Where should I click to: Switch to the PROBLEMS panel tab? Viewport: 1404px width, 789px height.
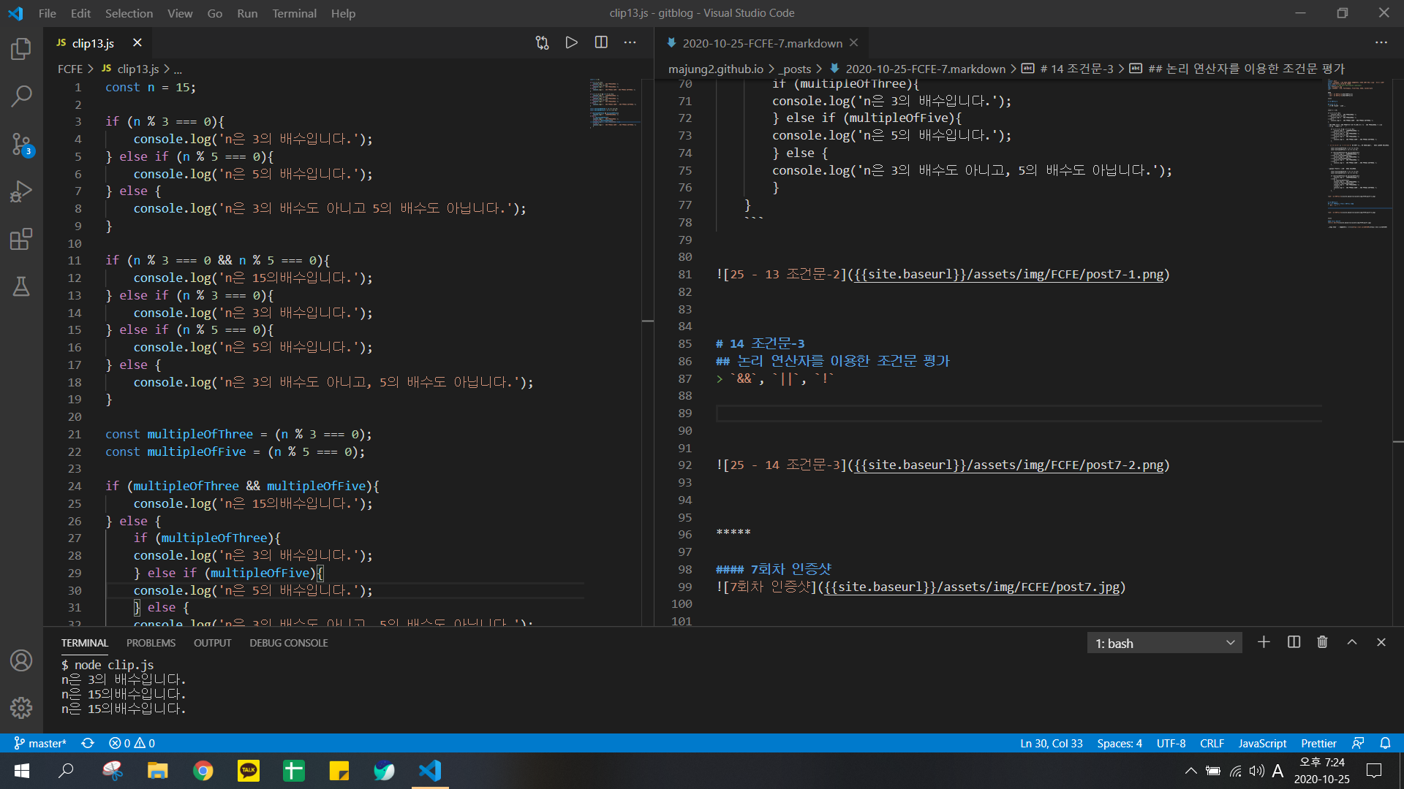(151, 643)
